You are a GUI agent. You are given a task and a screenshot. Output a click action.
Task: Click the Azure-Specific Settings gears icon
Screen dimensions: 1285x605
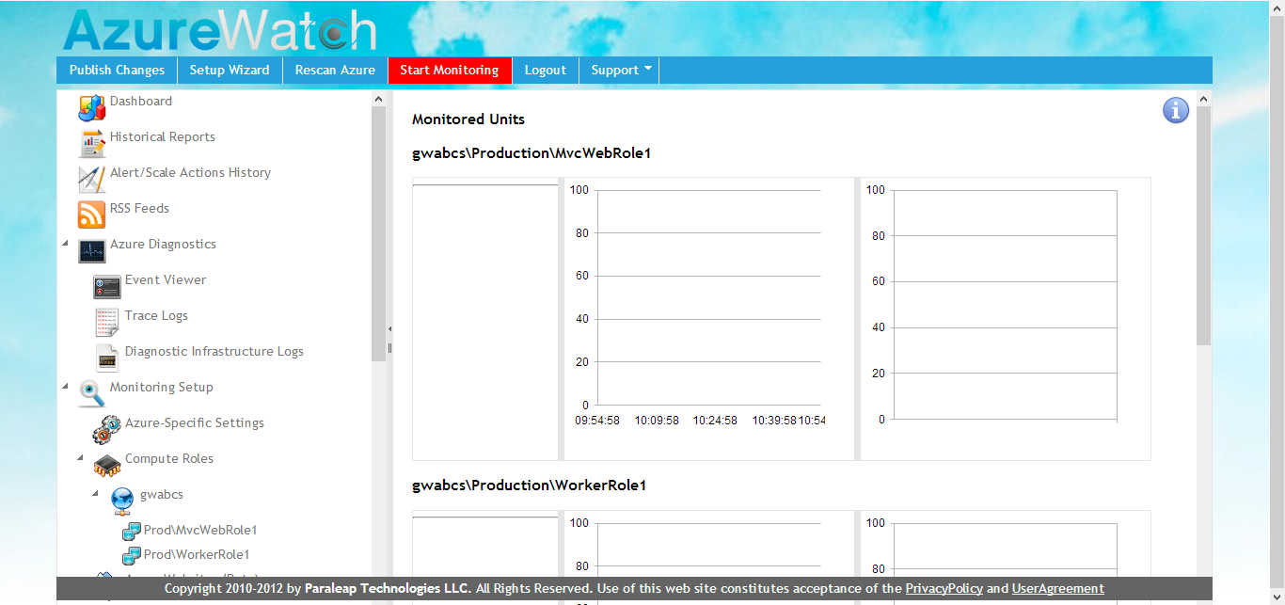pyautogui.click(x=106, y=429)
